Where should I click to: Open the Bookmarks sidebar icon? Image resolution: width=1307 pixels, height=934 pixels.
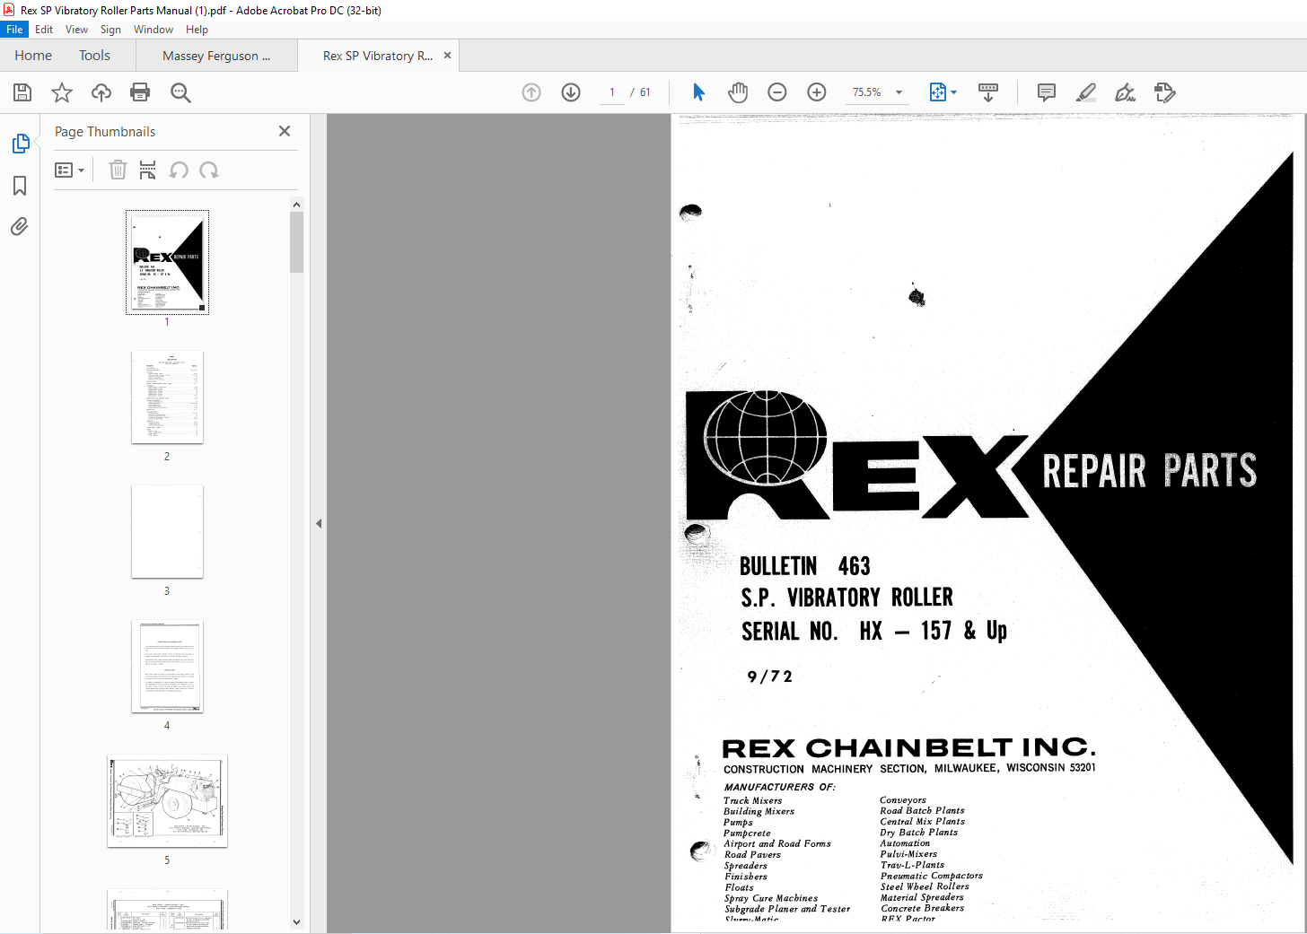20,186
